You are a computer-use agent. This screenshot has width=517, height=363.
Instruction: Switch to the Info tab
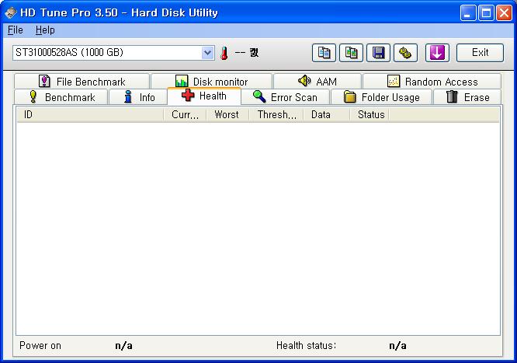[139, 97]
